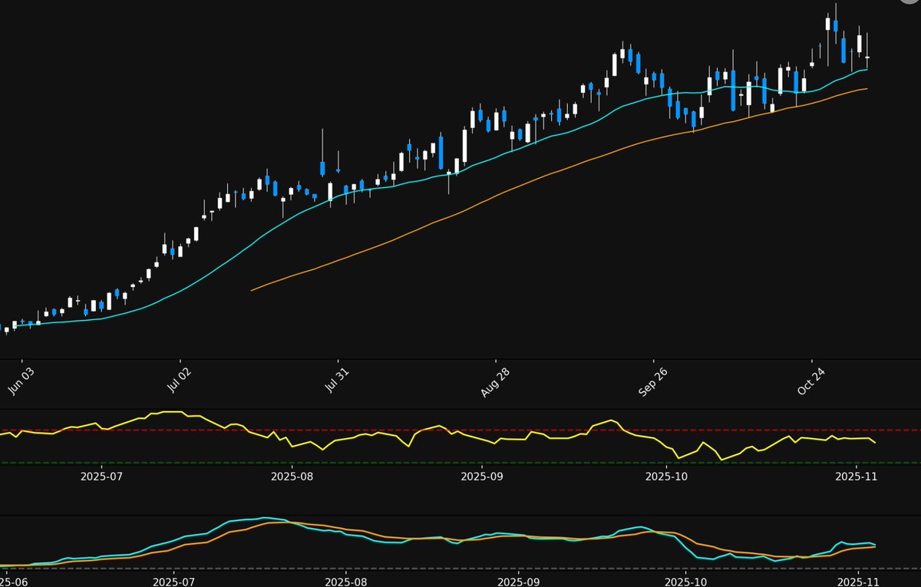Select 2025-10 label under yellow oscillator panel

665,477
